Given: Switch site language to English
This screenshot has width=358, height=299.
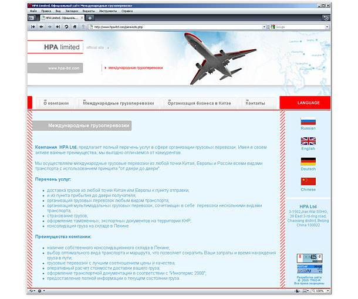Looking at the screenshot, I should (308, 148).
